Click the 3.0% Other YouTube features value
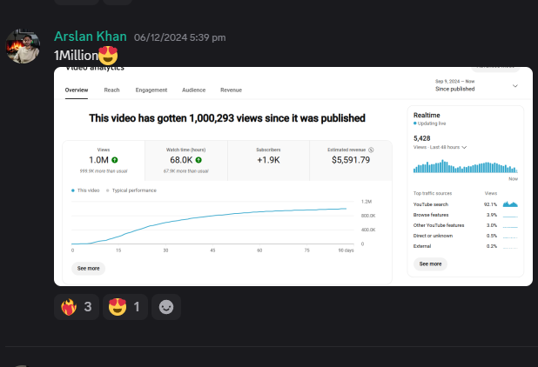 (x=492, y=225)
